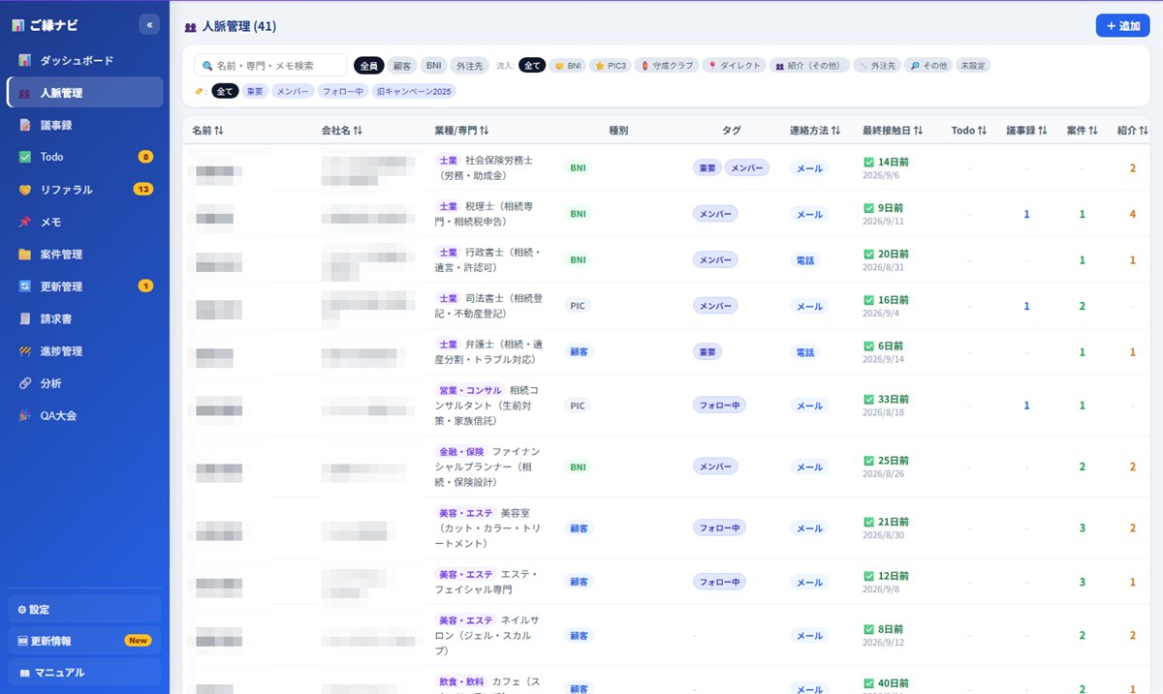Toggle the 守成クラブ source filter
Image resolution: width=1163 pixels, height=694 pixels.
(x=667, y=66)
